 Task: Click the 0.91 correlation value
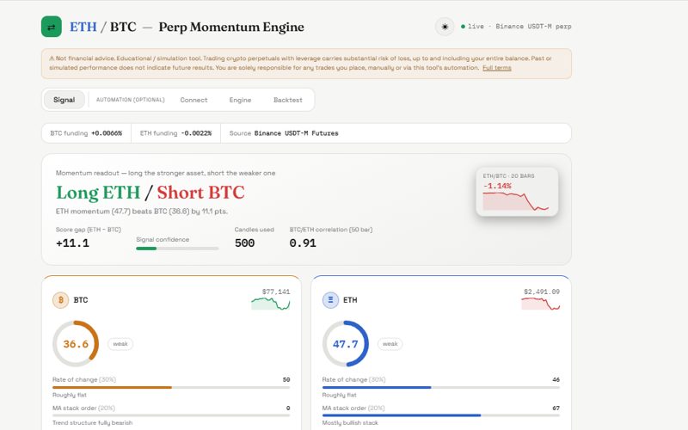(x=303, y=243)
